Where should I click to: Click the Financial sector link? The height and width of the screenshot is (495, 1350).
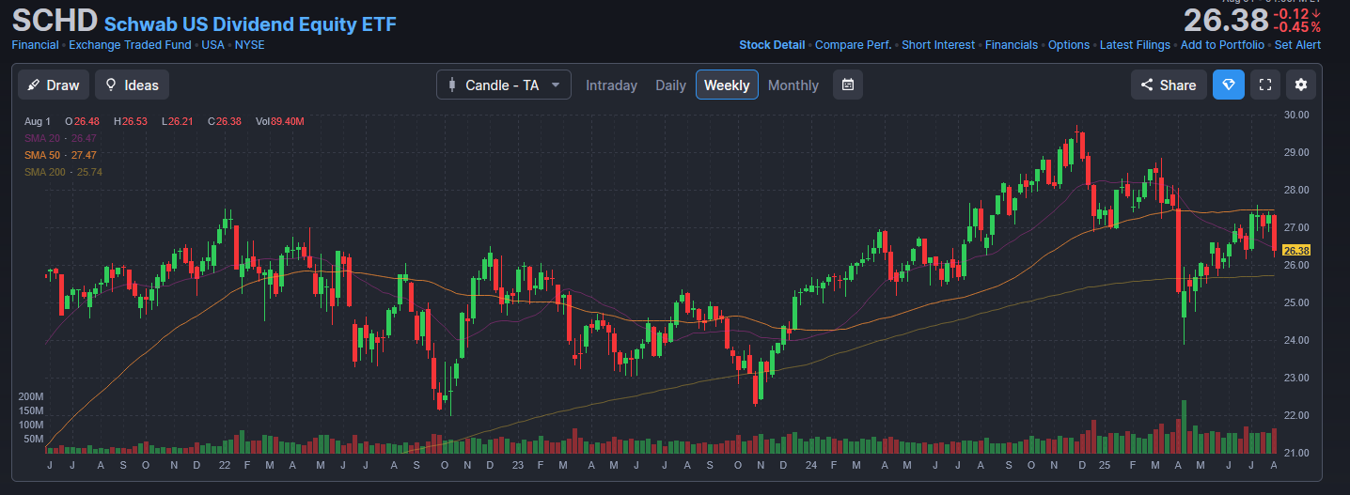pyautogui.click(x=35, y=45)
